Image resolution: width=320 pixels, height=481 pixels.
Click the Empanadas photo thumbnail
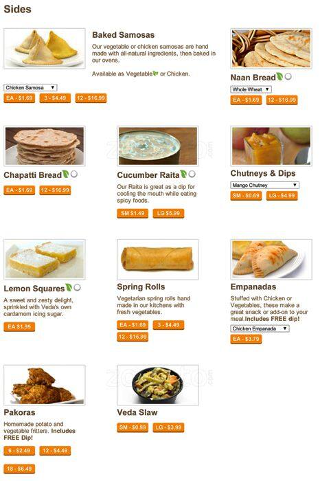click(x=271, y=260)
